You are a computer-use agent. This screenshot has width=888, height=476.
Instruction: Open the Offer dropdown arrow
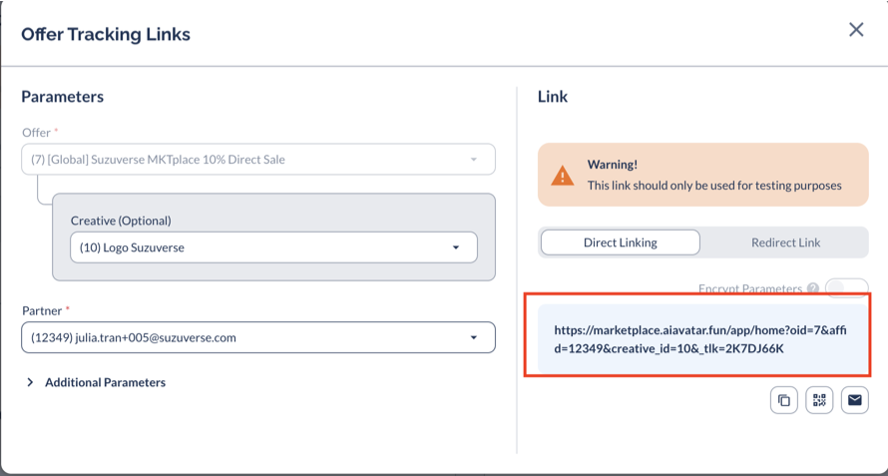[x=474, y=160]
